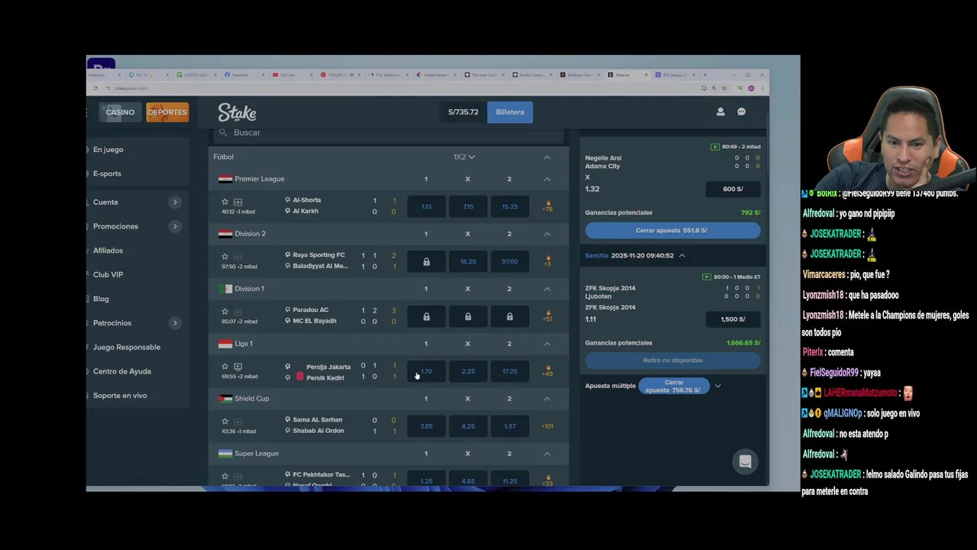Open the 1X2 market dropdown
977x550 pixels.
[464, 157]
